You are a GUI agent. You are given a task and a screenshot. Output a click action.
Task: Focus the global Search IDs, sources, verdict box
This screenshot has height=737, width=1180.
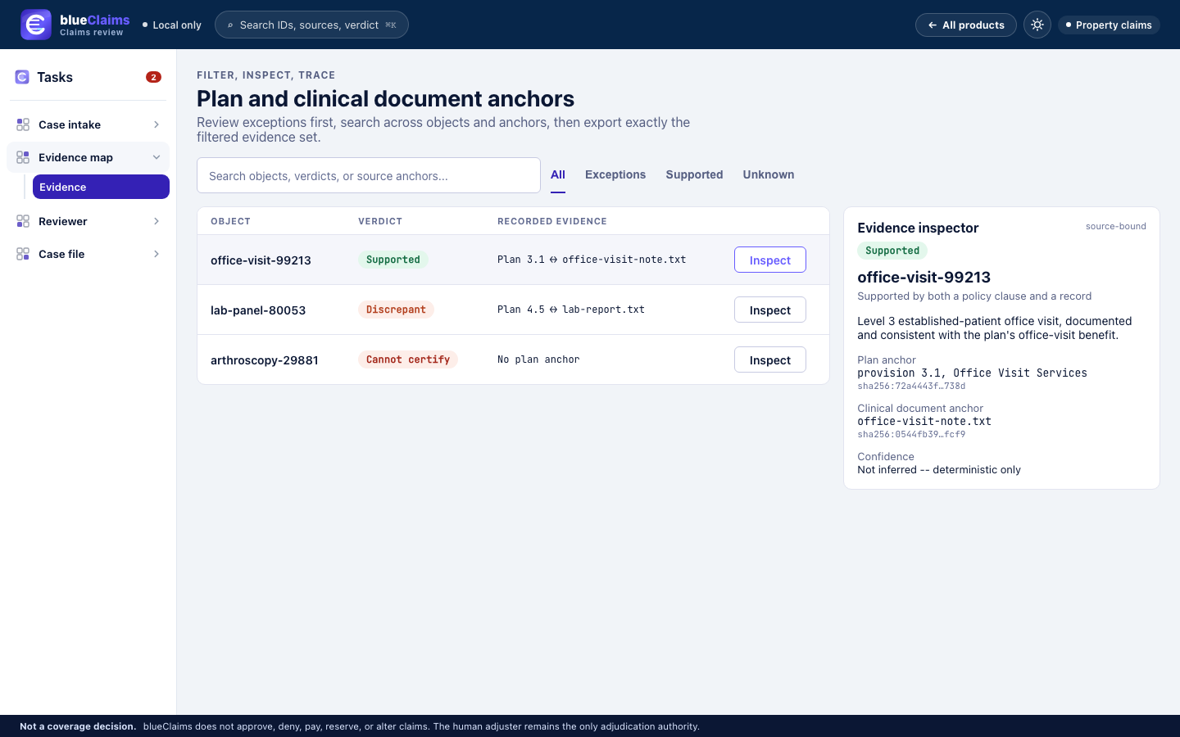tap(311, 25)
